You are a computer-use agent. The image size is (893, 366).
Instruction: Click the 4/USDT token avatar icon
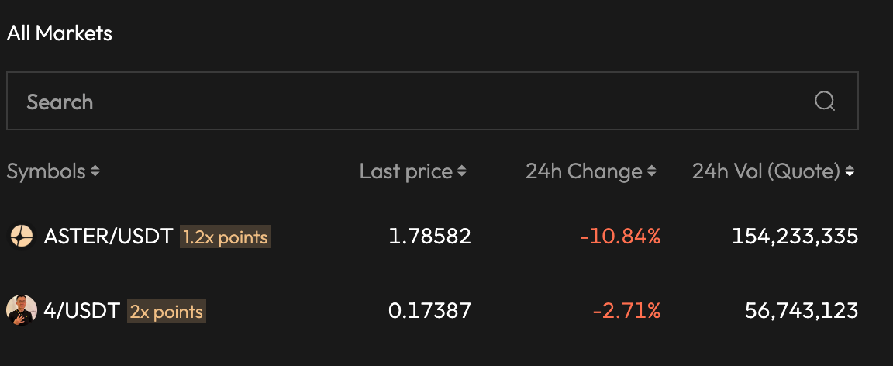pos(21,311)
